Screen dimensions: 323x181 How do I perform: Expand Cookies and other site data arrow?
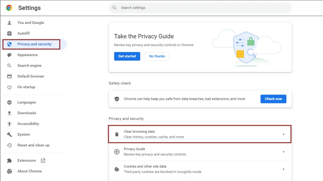click(284, 169)
